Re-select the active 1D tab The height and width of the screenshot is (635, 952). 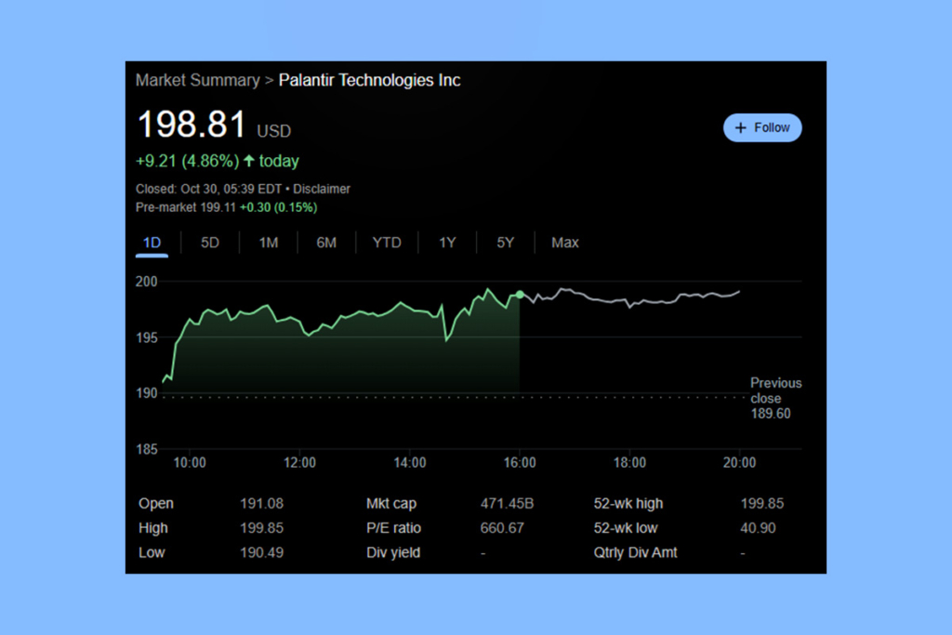pos(152,242)
